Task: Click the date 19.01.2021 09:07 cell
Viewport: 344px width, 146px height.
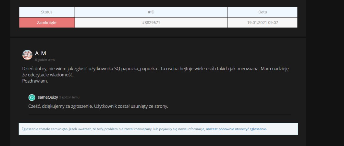Action: click(262, 23)
